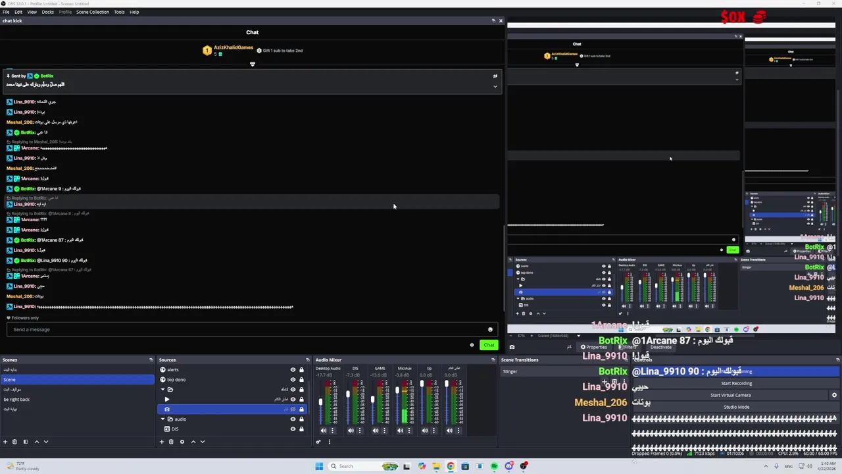Move scene down arrow
This screenshot has width=842, height=474.
coord(46,442)
